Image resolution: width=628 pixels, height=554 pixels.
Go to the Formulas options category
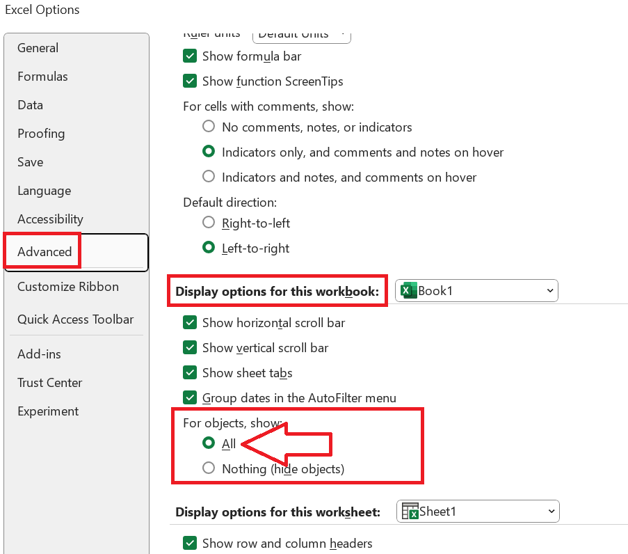coord(43,76)
